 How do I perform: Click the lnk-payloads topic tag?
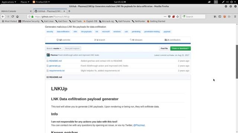86,32
